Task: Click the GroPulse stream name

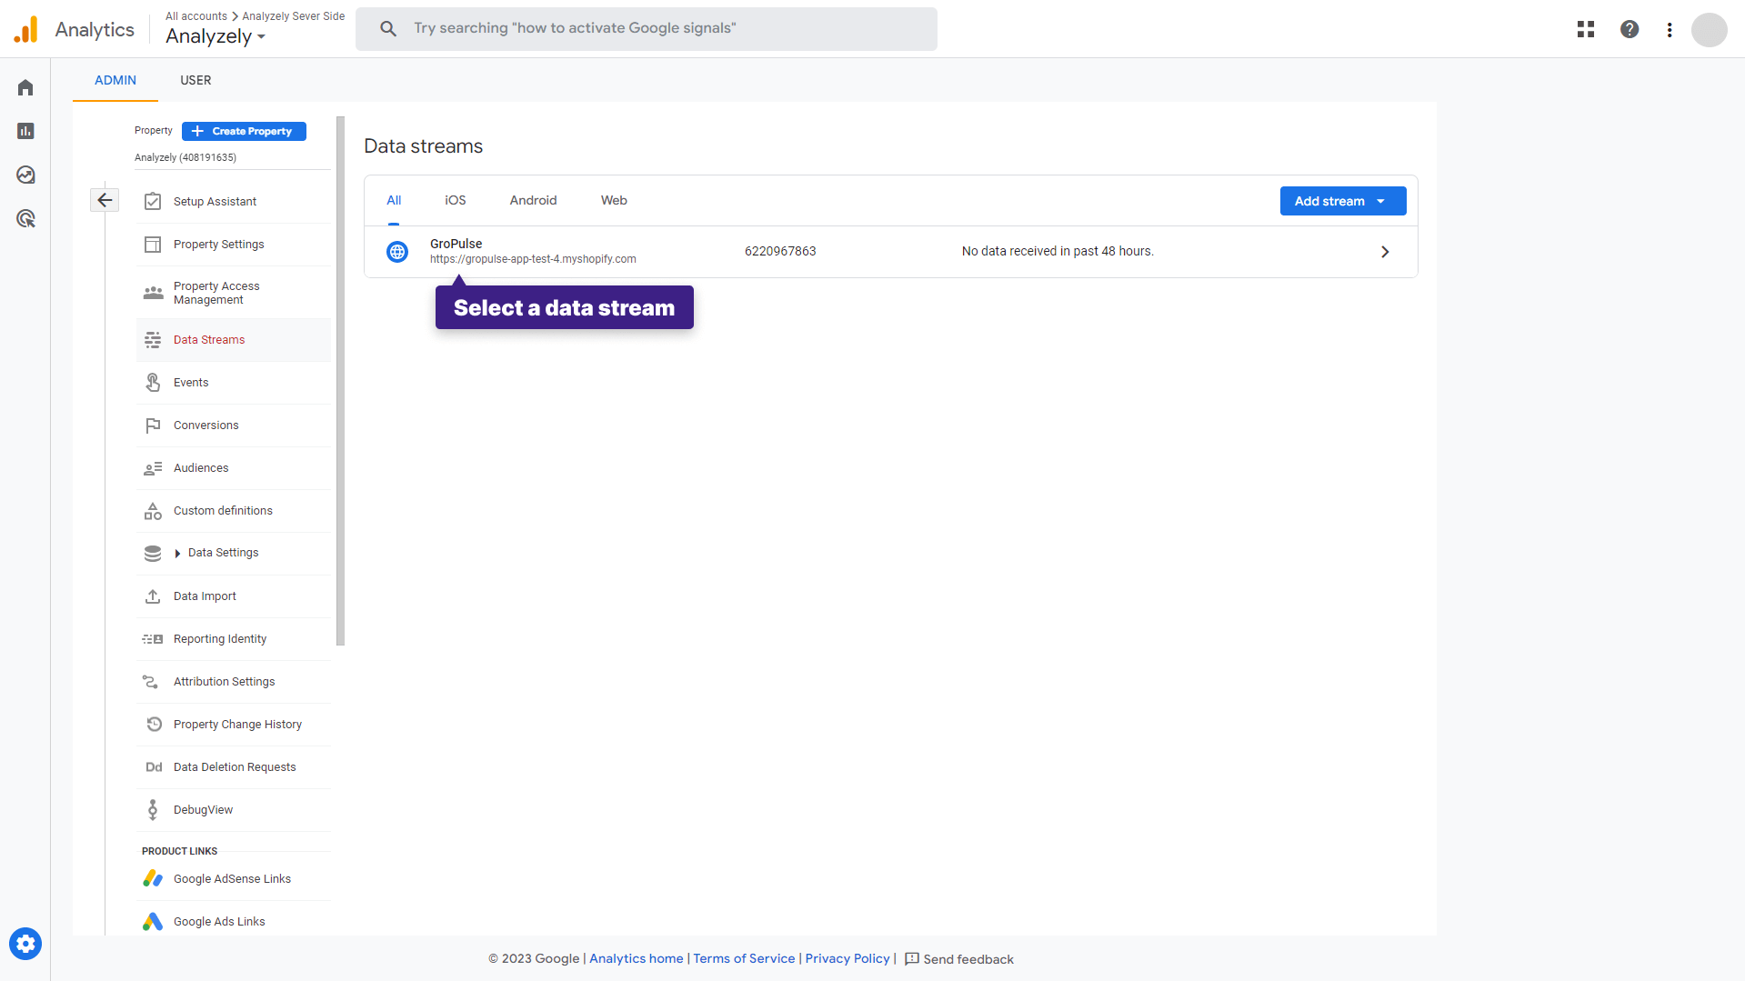Action: click(456, 244)
